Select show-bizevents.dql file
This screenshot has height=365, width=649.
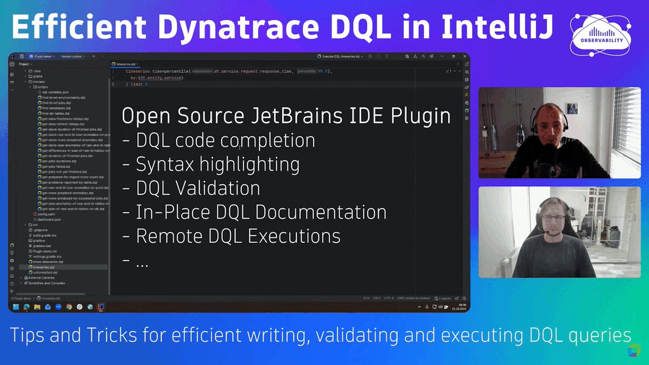tap(46, 262)
